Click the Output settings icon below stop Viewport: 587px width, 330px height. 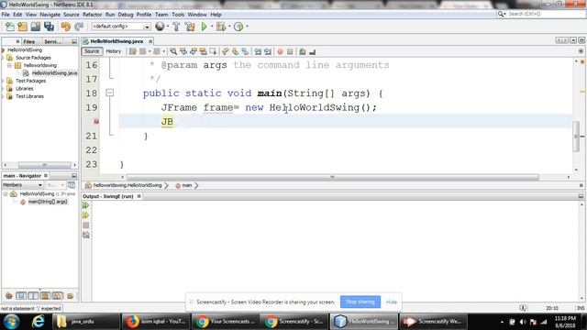pos(85,235)
